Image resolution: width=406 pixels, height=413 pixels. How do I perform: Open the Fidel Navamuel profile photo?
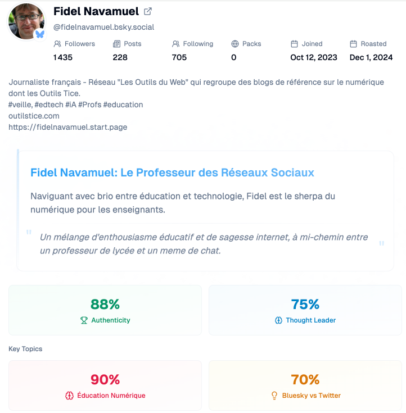click(x=26, y=21)
